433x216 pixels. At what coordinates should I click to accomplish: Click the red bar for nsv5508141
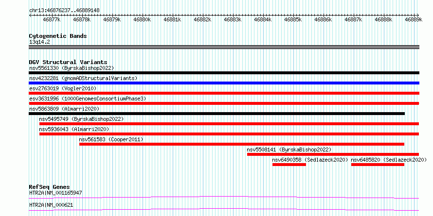coord(333,154)
